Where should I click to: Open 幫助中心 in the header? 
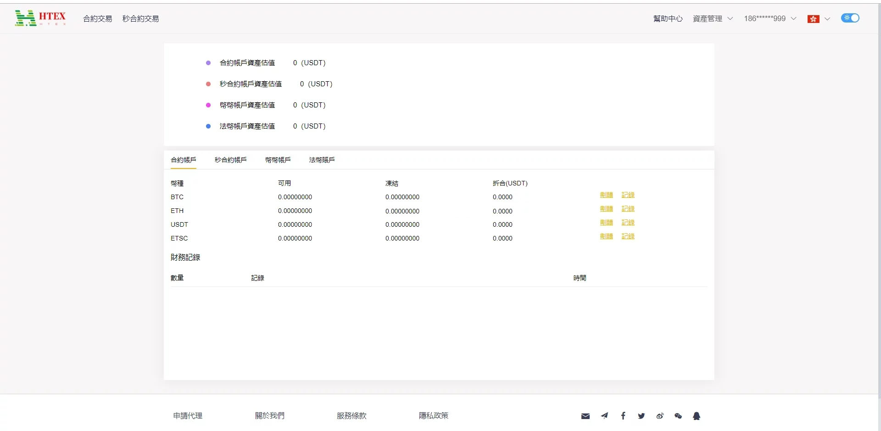(x=668, y=19)
